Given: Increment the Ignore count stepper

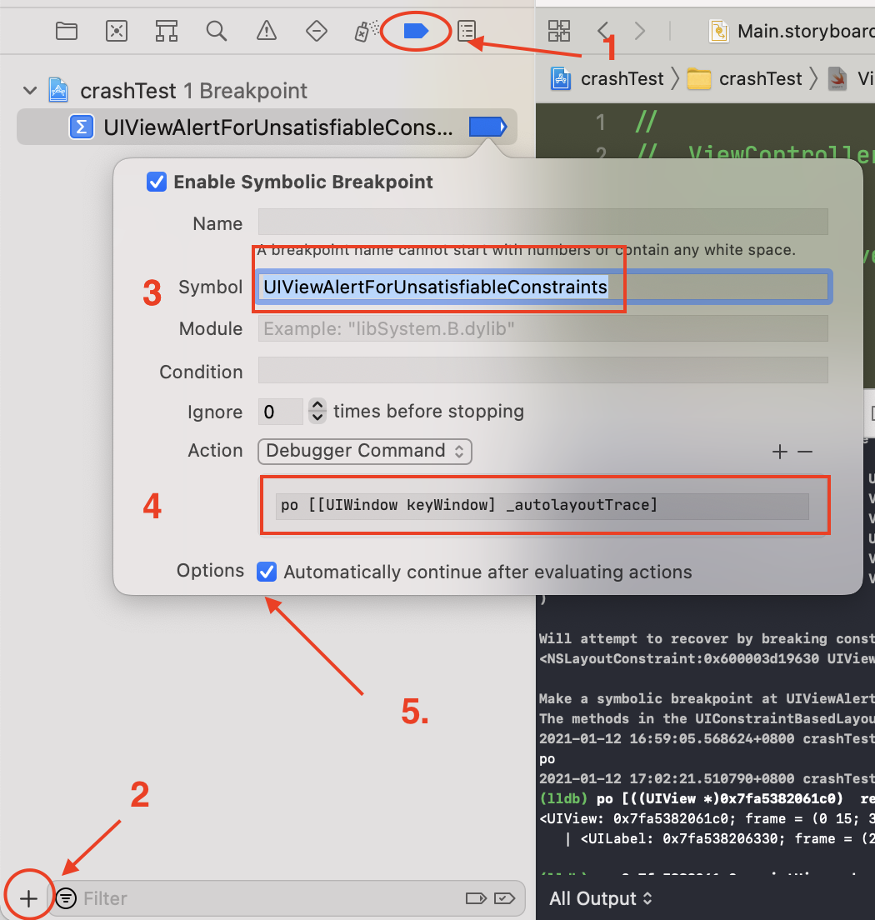Looking at the screenshot, I should click(x=317, y=406).
